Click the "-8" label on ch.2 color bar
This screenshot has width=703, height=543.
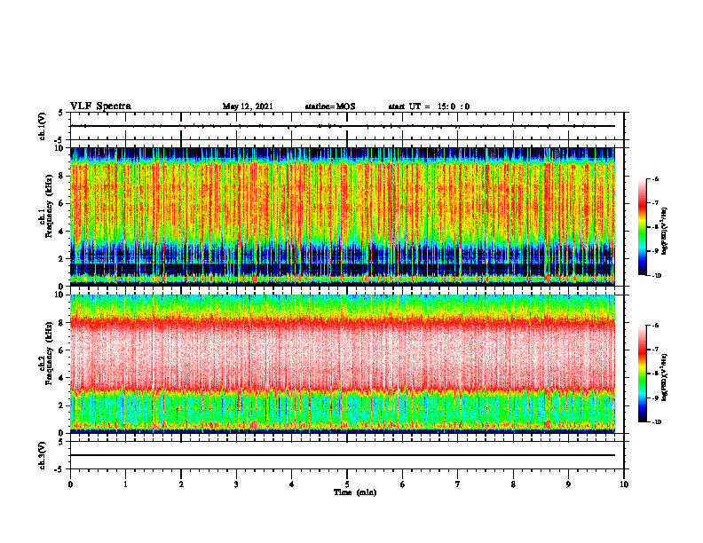pyautogui.click(x=655, y=374)
